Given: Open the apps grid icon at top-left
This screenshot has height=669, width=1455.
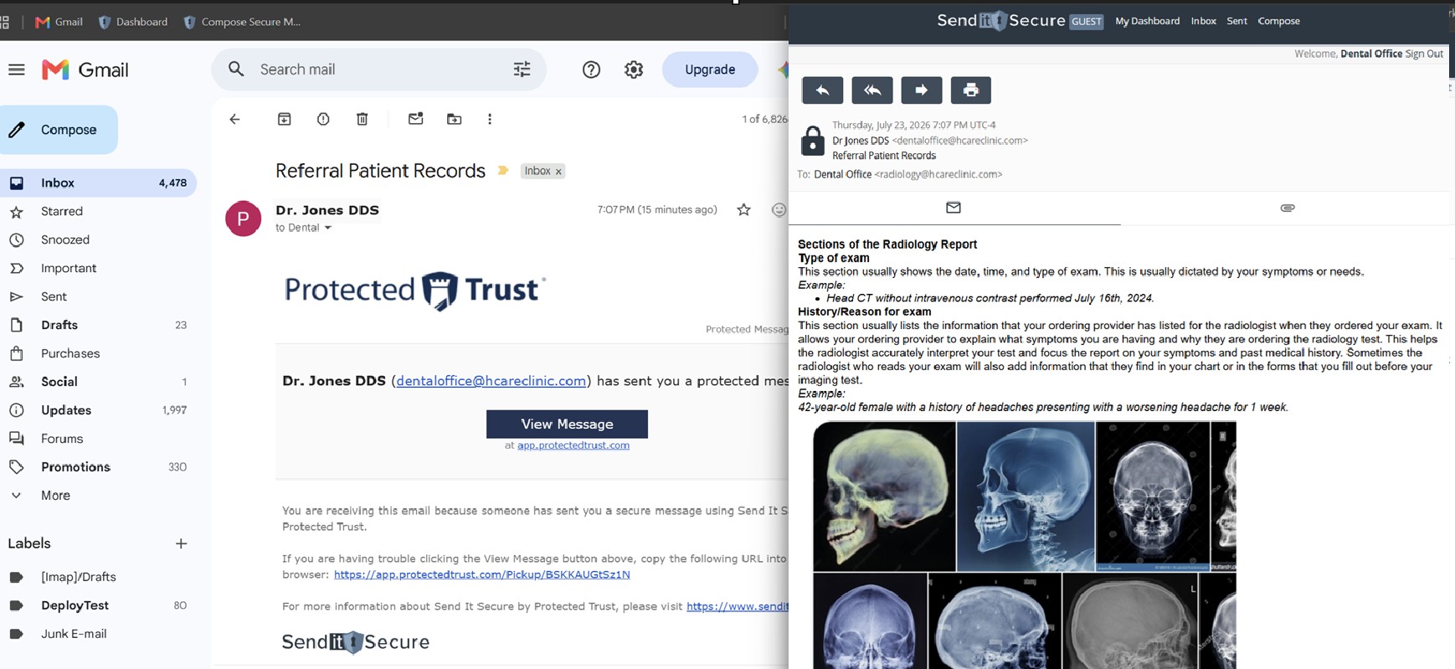Looking at the screenshot, I should (x=5, y=22).
